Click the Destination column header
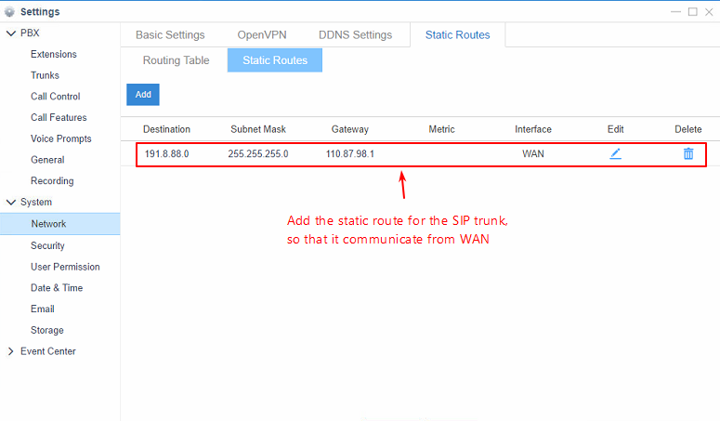Screen dimensions: 720x421 166,129
